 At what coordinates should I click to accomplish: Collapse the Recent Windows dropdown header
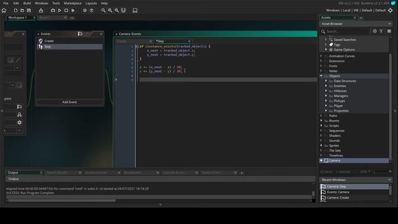389,180
